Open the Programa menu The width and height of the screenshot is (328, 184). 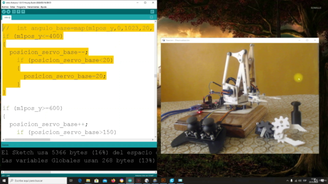[21, 7]
